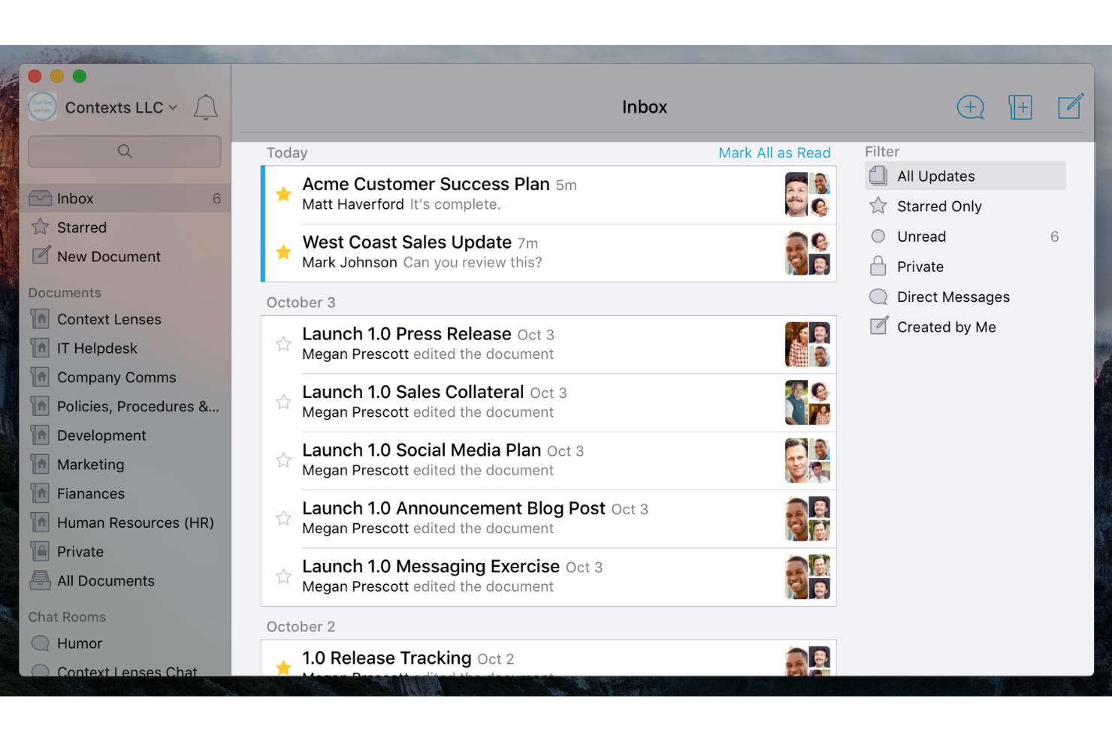Switch to the Starred Only filter
1112x741 pixels.
(939, 206)
